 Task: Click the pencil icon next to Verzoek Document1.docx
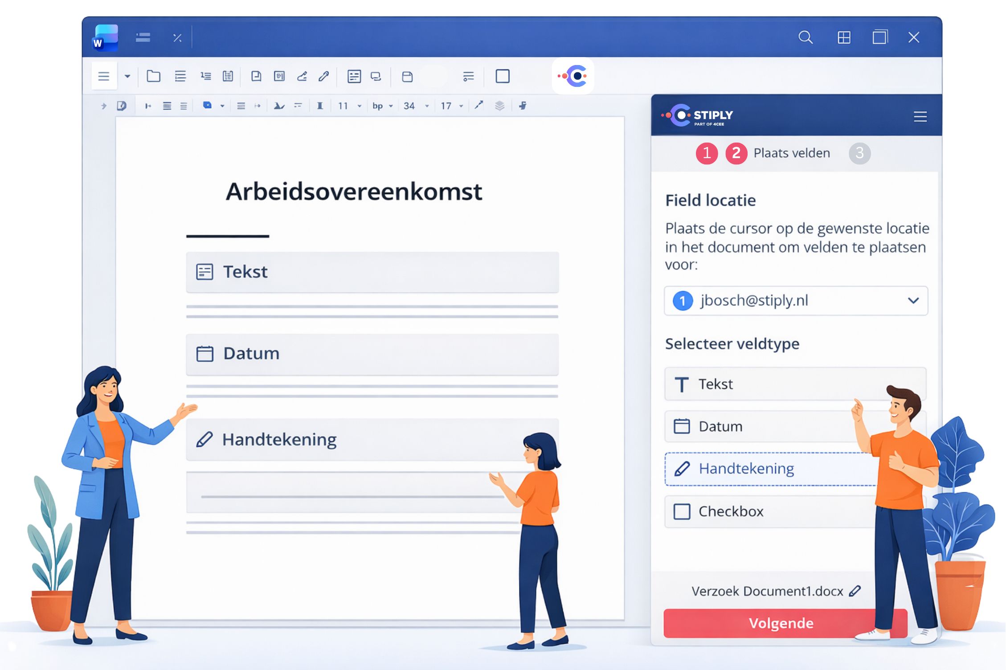(855, 591)
